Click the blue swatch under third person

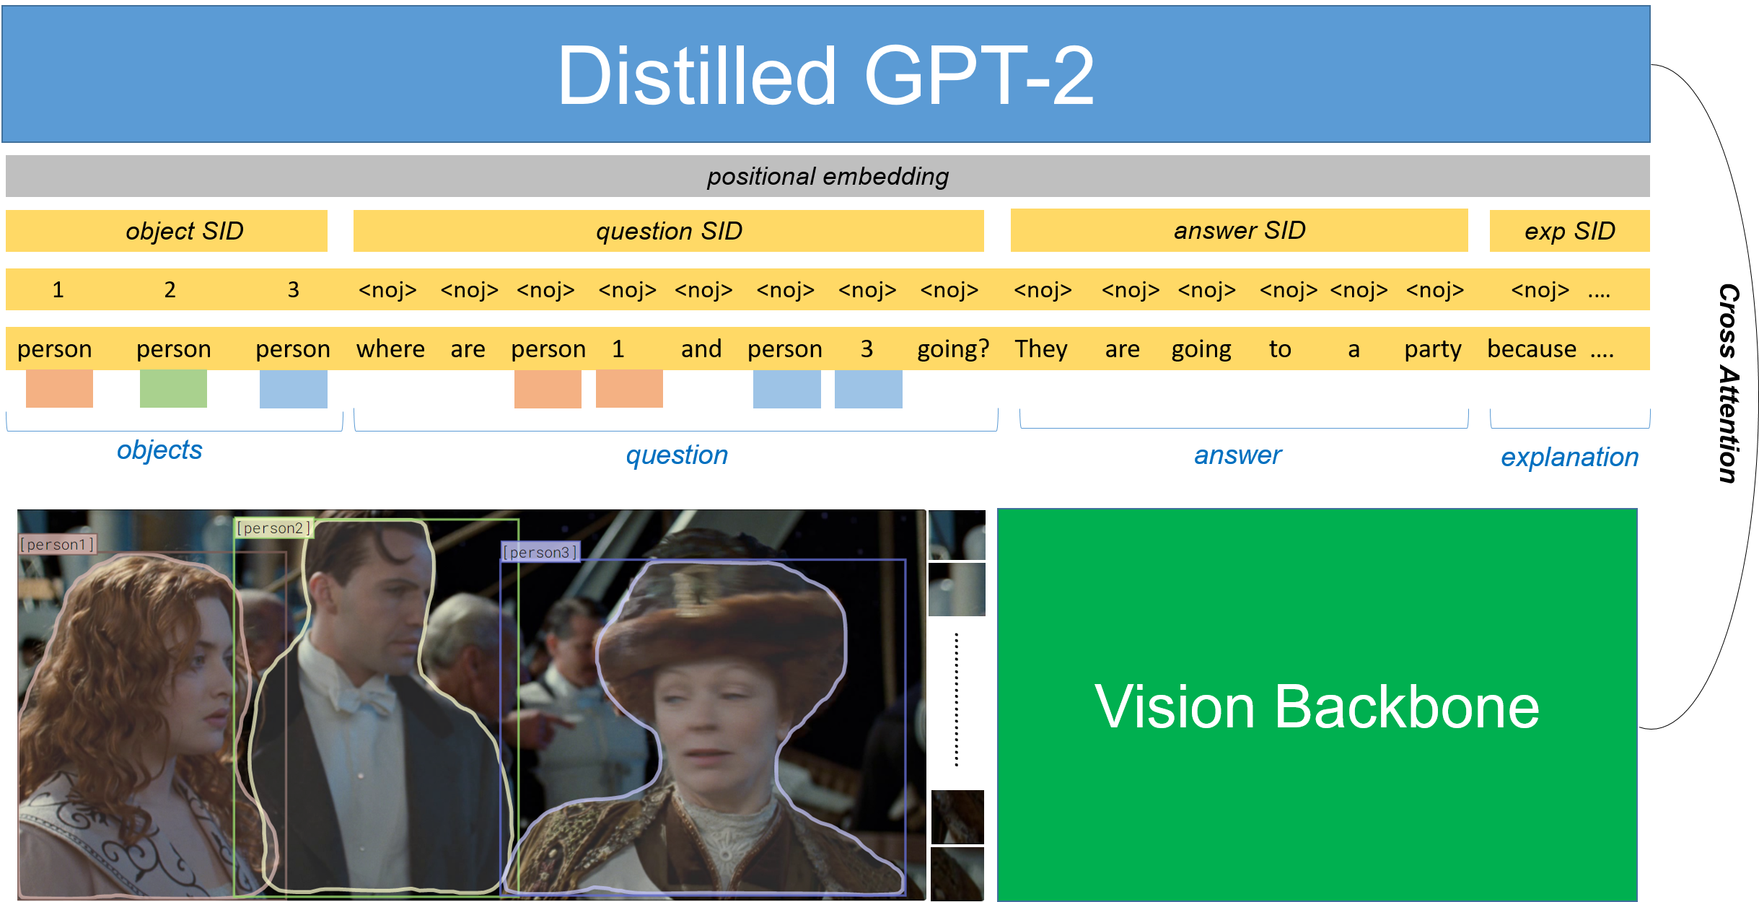[x=293, y=389]
